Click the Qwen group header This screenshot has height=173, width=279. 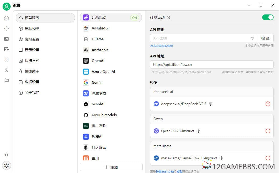(212, 119)
